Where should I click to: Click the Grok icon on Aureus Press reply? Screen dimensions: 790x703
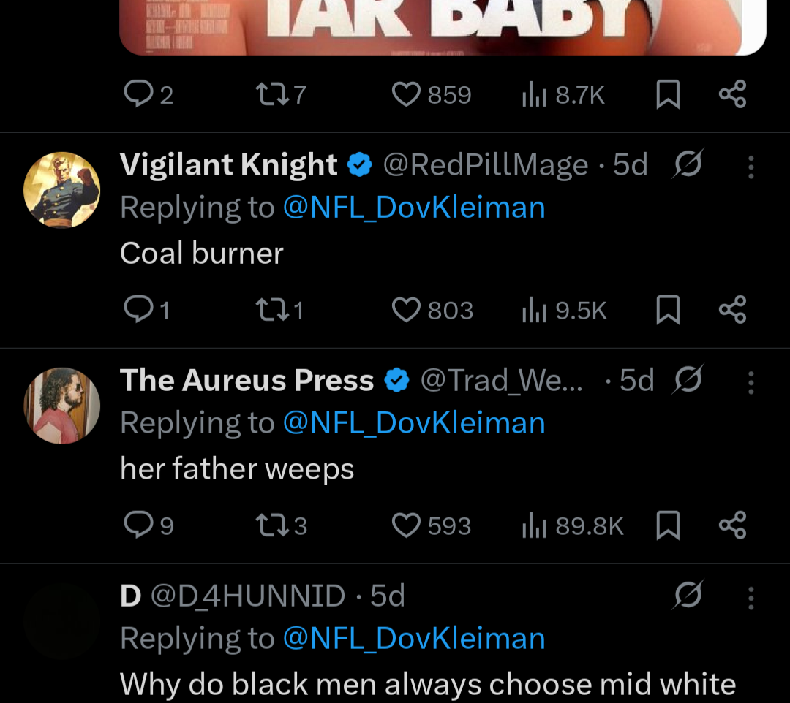click(x=688, y=380)
